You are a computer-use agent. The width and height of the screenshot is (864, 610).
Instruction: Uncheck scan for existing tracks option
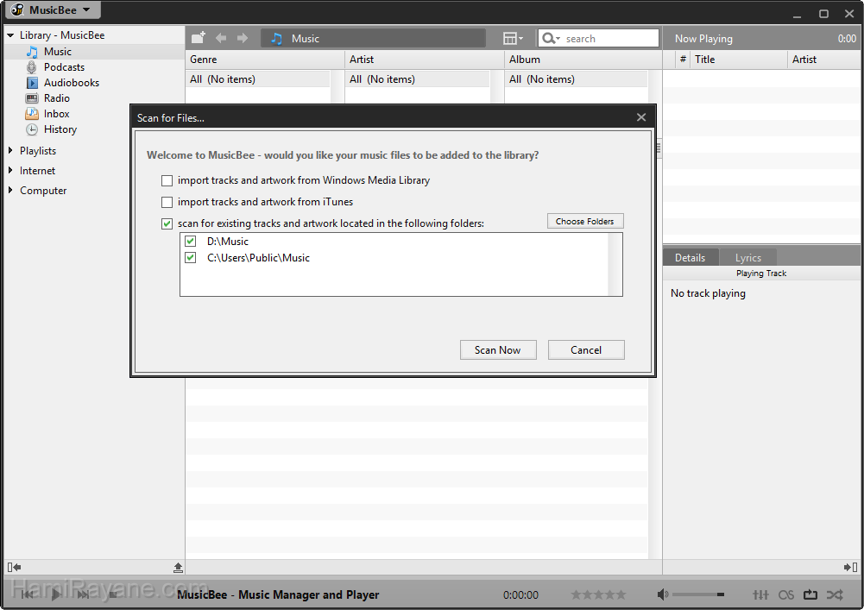(x=167, y=223)
